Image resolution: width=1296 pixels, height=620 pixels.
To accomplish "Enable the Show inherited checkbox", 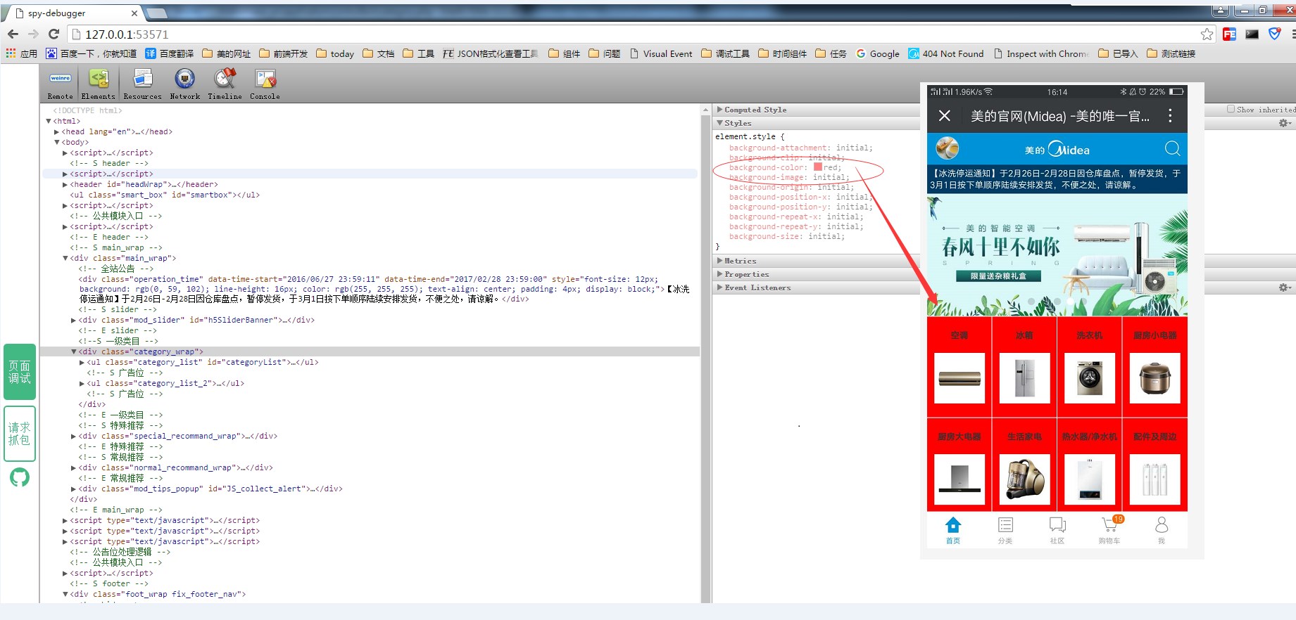I will (1231, 110).
